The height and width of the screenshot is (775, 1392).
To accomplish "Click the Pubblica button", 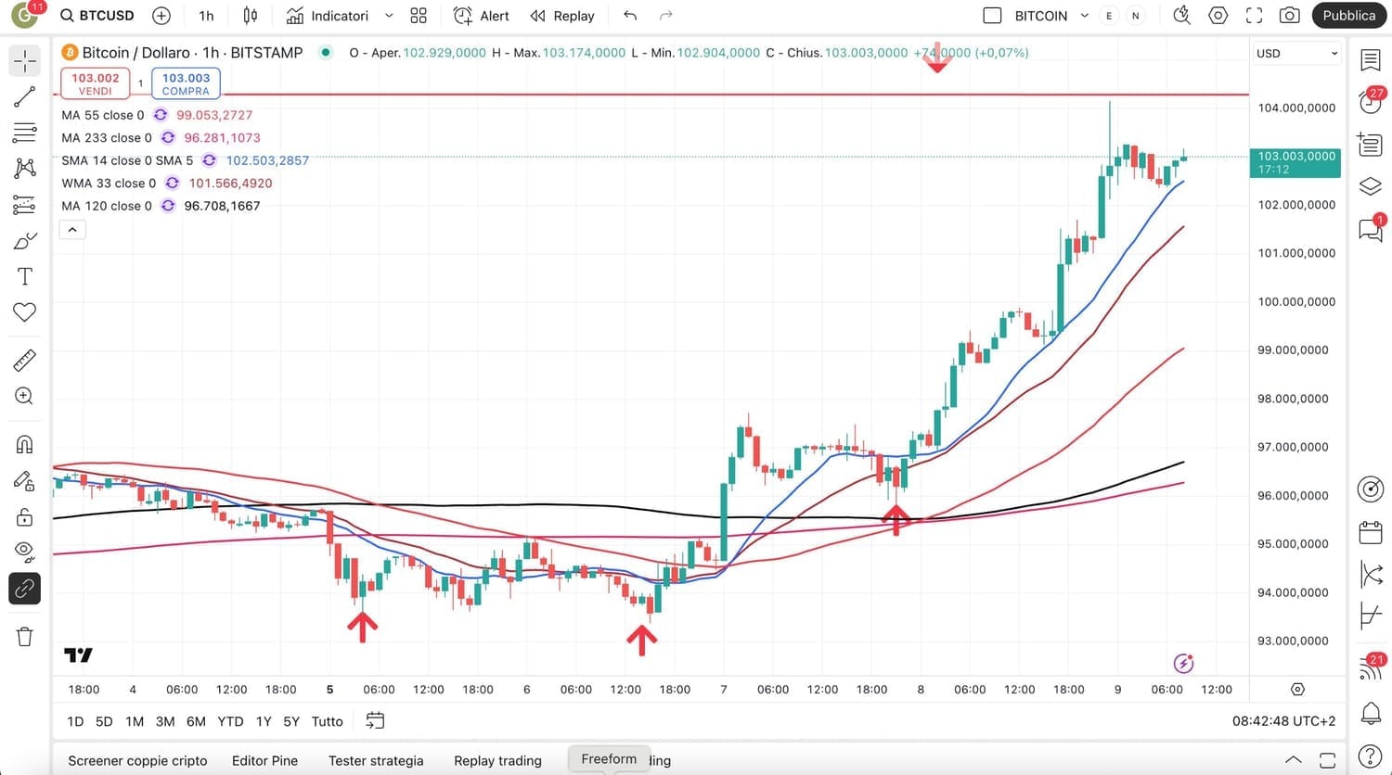I will tap(1348, 16).
